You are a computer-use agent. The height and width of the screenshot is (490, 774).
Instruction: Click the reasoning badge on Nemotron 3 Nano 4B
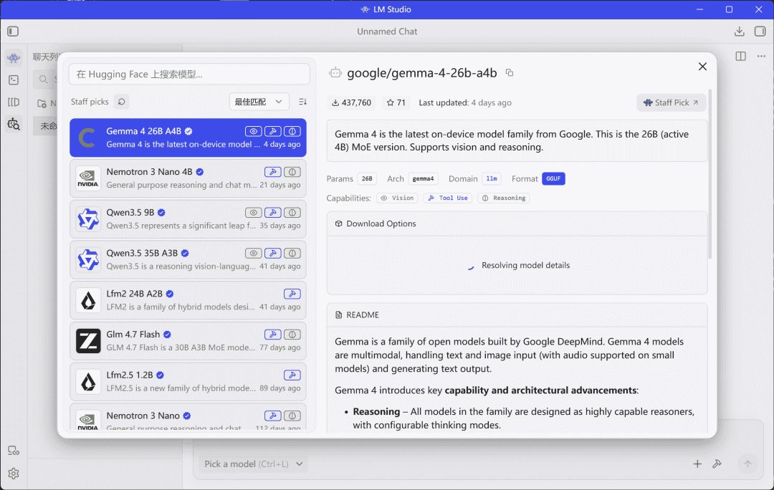point(292,172)
